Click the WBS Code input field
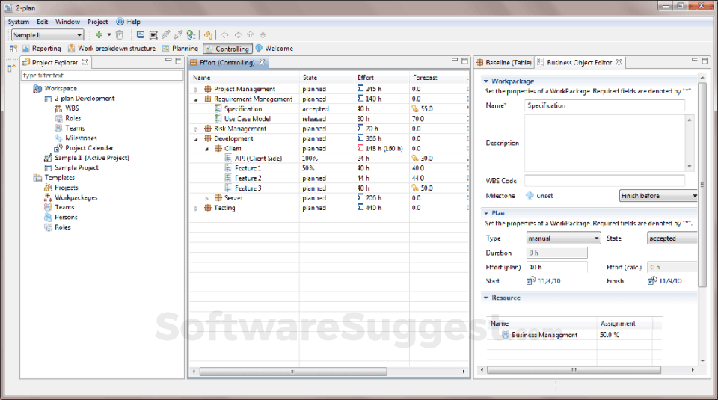718x400 pixels. point(604,181)
